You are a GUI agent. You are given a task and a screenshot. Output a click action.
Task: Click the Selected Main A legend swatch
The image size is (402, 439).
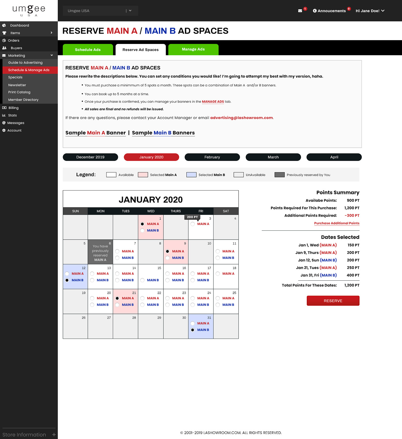(x=143, y=175)
